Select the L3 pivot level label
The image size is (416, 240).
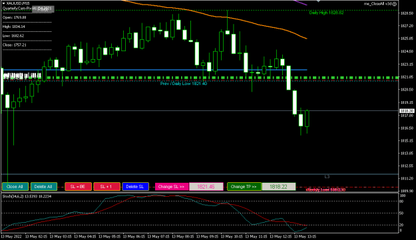coord(327,176)
